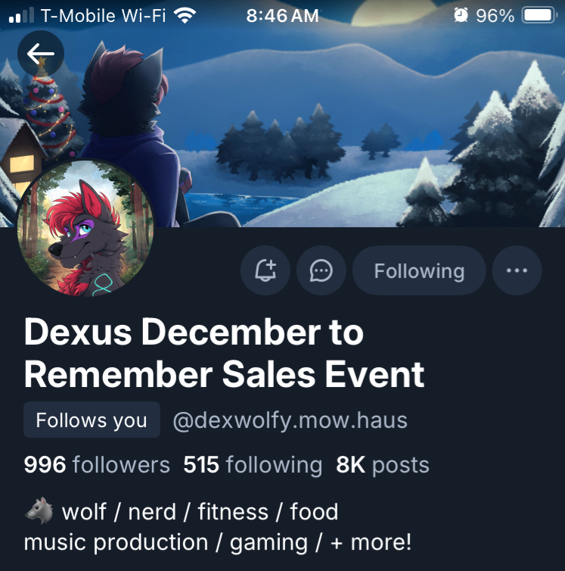565x571 pixels.
Task: Go back using the arrow button
Action: tap(41, 54)
